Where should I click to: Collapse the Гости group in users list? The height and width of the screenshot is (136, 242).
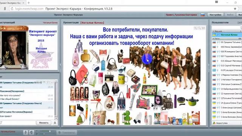(x=213, y=39)
